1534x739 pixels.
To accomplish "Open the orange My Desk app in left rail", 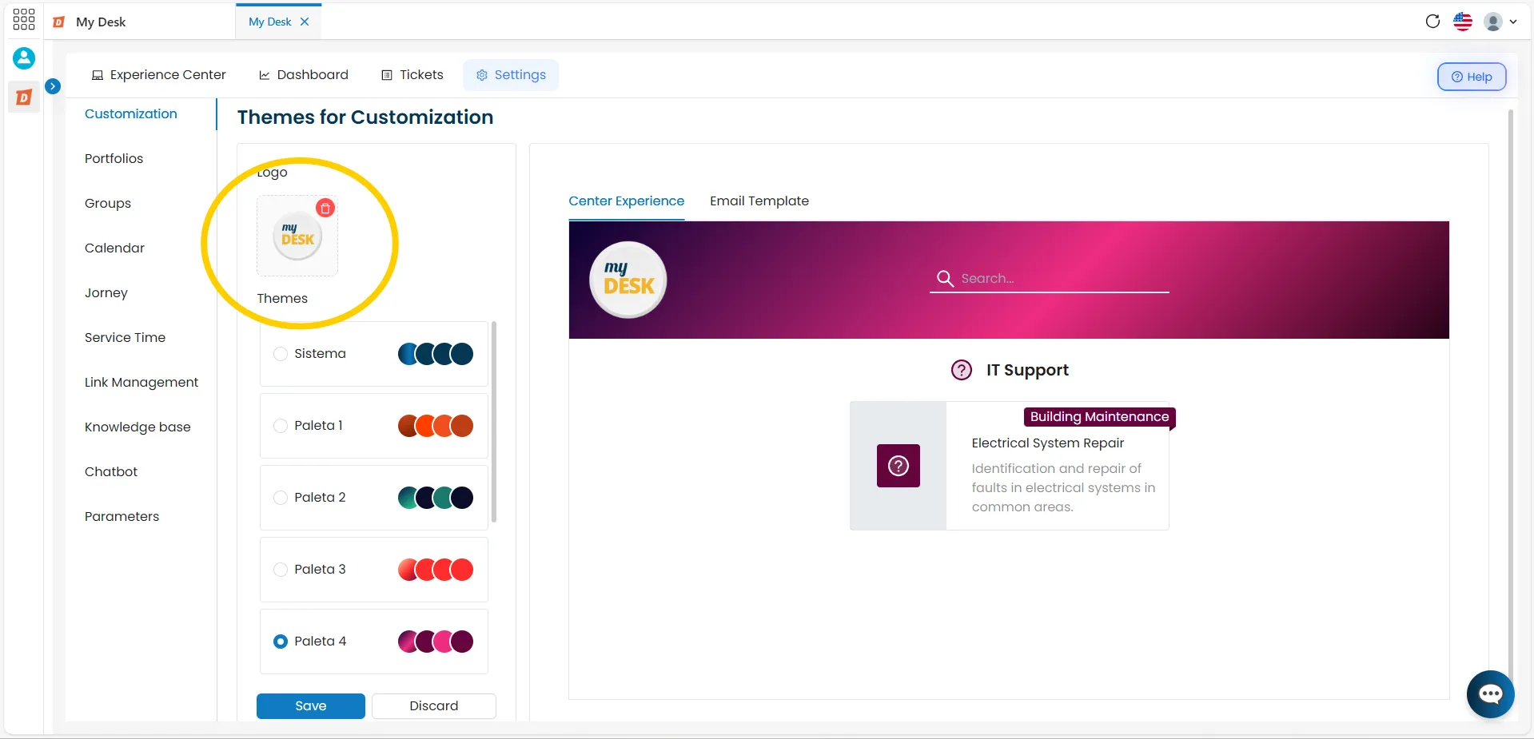I will point(24,97).
